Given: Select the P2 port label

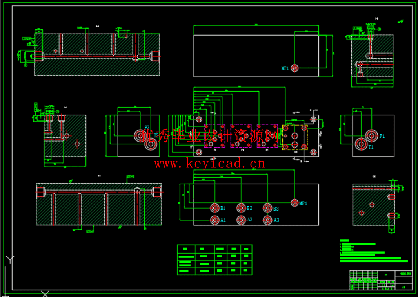Looking at the screenshot, I should (x=147, y=128).
